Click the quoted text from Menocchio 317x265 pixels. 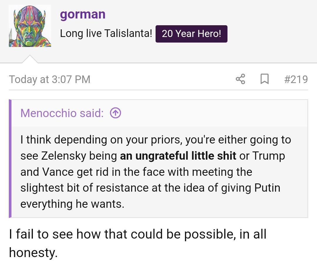click(x=156, y=172)
